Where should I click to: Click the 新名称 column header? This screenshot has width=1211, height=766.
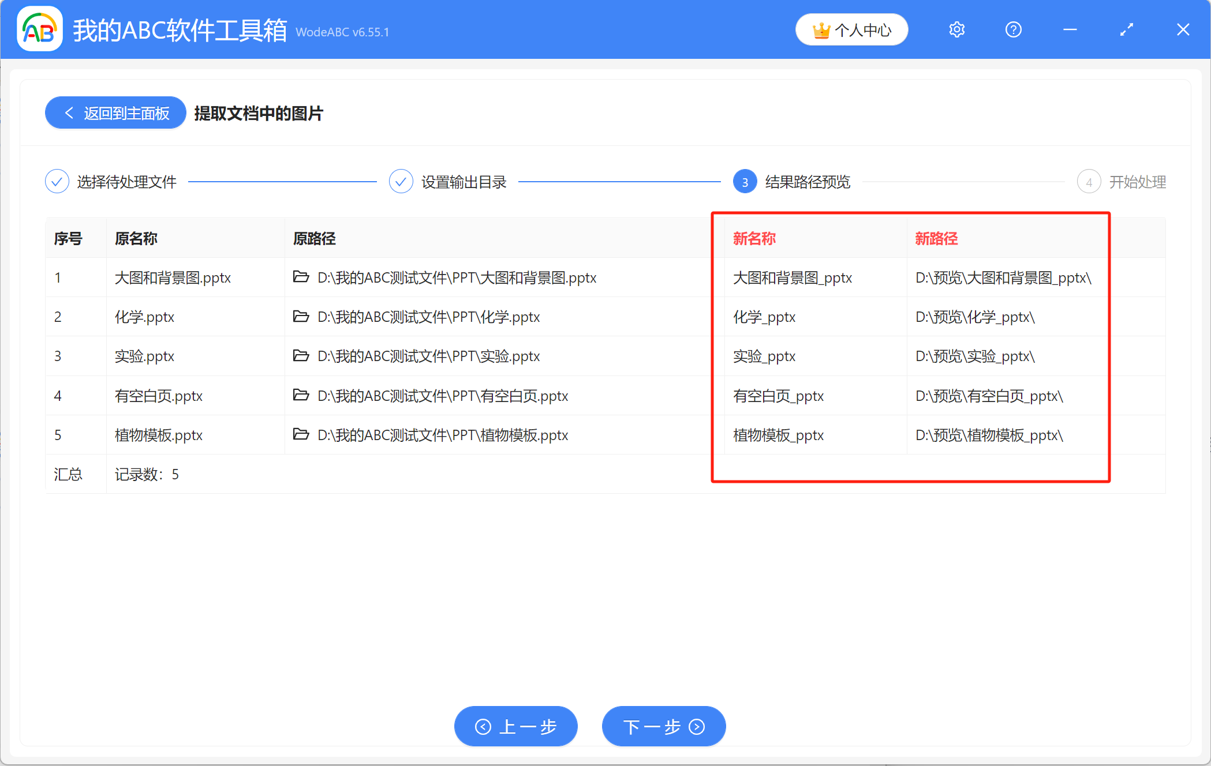coord(754,238)
